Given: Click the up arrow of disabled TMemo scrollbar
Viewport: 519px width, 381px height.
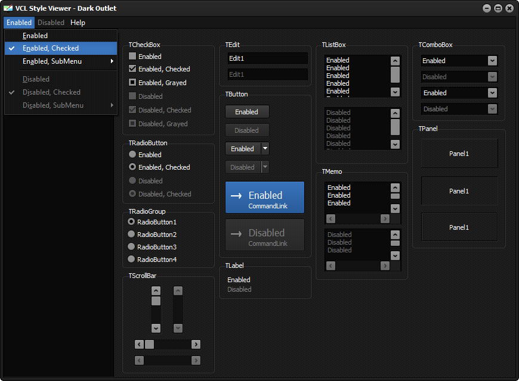Looking at the screenshot, I should [395, 235].
